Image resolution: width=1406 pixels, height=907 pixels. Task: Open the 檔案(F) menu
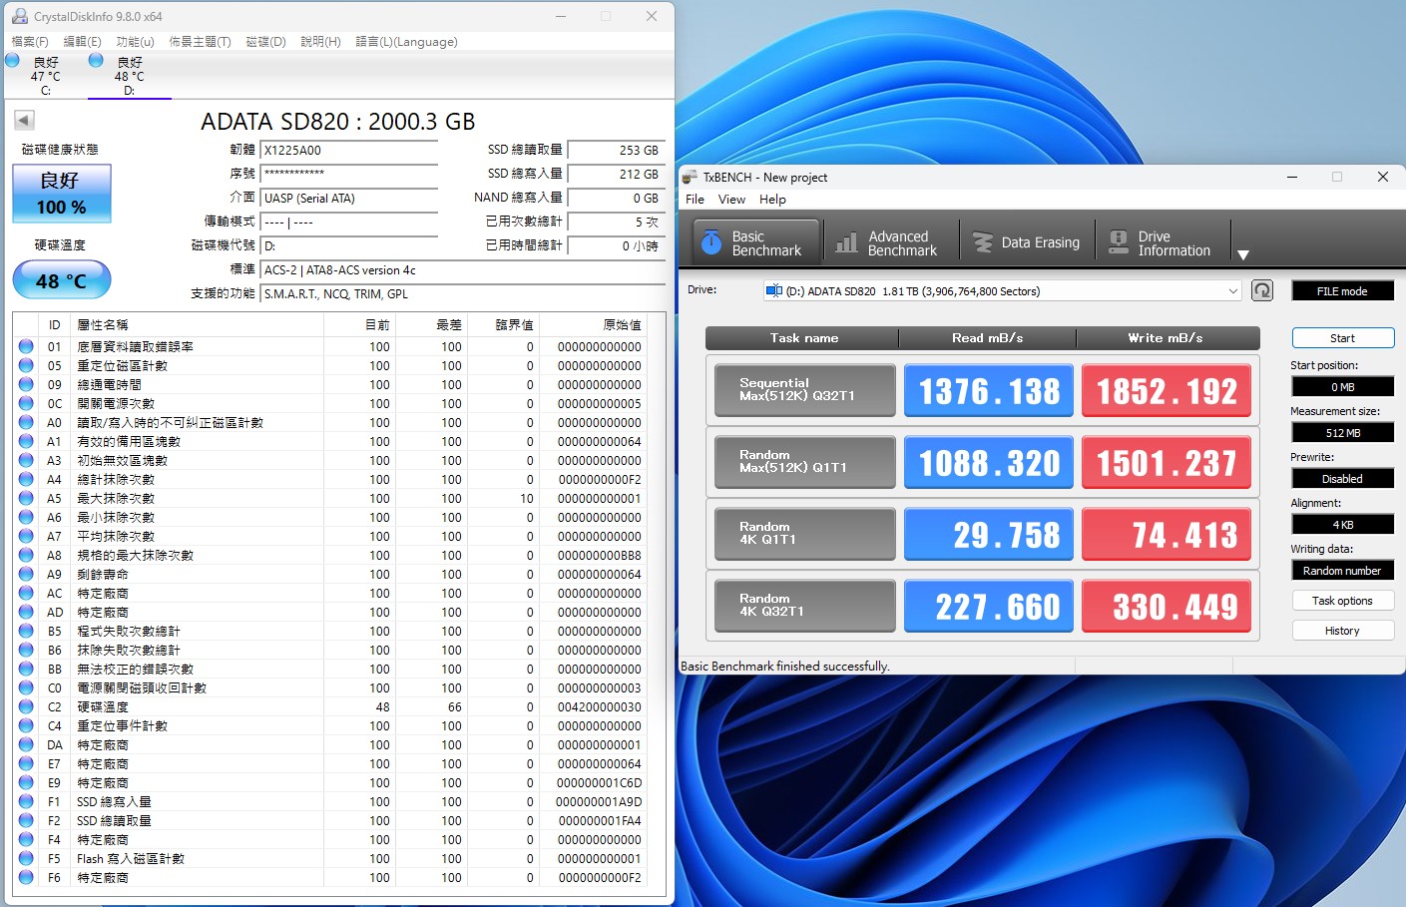tap(30, 42)
